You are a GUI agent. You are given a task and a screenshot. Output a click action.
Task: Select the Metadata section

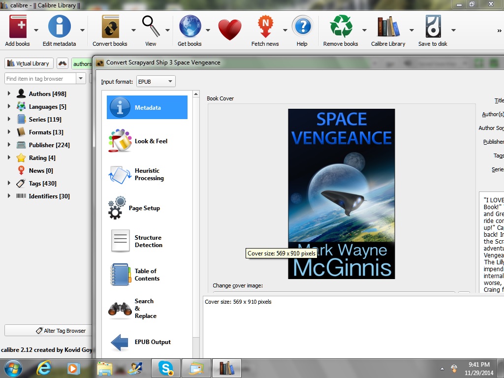coord(147,107)
